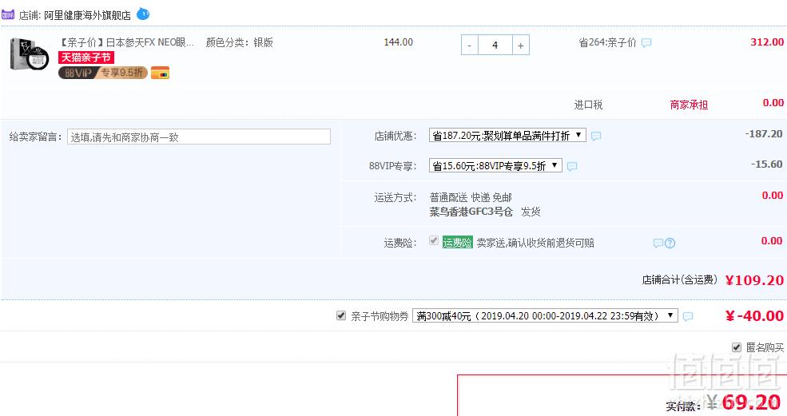Click the info bubble beside 店铺优惠 dropdown
The width and height of the screenshot is (787, 416).
596,136
